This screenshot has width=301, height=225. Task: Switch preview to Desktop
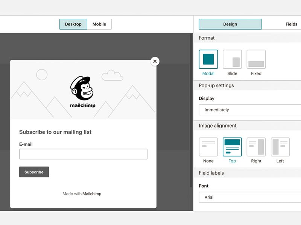tap(73, 24)
